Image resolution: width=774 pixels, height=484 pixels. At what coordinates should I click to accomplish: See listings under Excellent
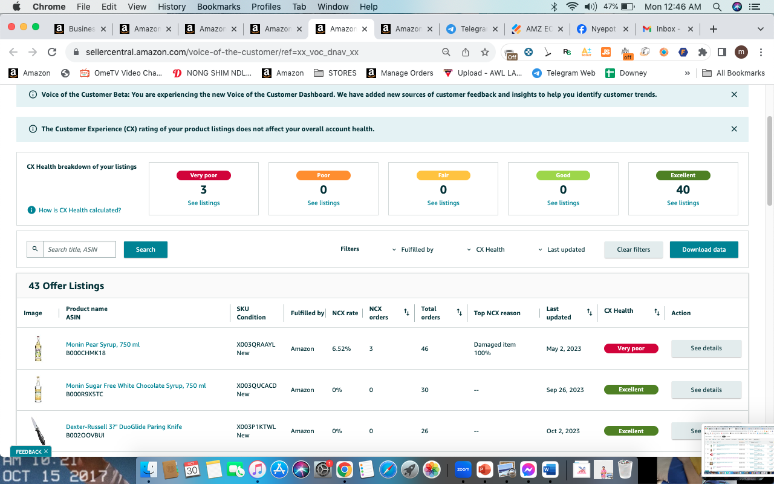tap(683, 203)
